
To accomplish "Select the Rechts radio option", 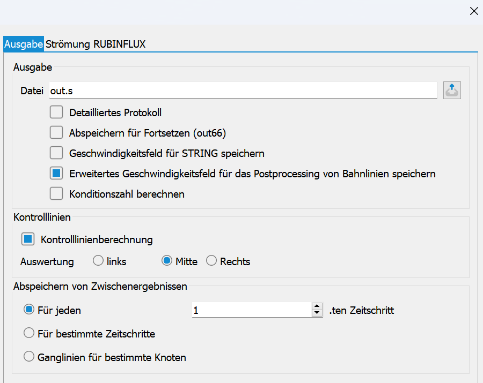I will [211, 261].
